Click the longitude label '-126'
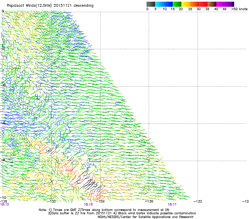This screenshot has height=219, width=249. pos(149,201)
